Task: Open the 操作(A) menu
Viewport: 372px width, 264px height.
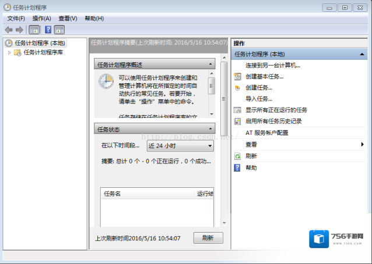Action: click(x=41, y=18)
